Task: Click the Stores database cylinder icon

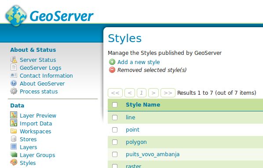Action: [x=14, y=139]
